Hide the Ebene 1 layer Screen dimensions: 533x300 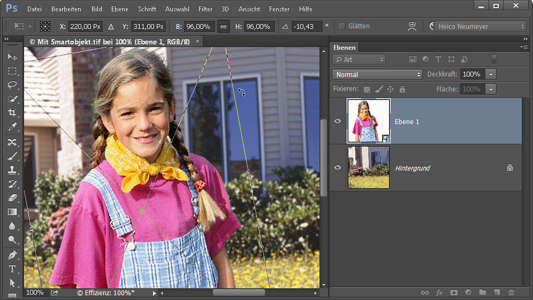tap(338, 121)
